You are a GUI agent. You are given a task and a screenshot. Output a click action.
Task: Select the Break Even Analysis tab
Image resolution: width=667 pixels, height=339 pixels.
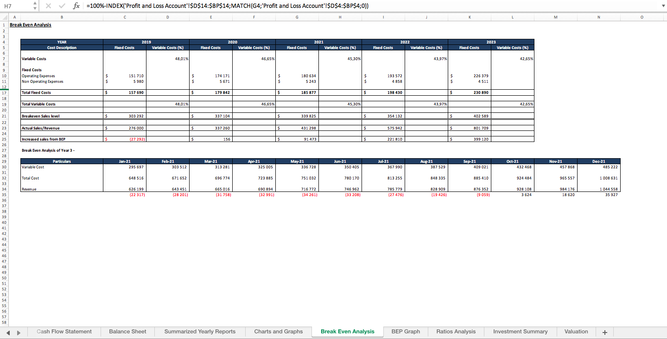(x=347, y=332)
